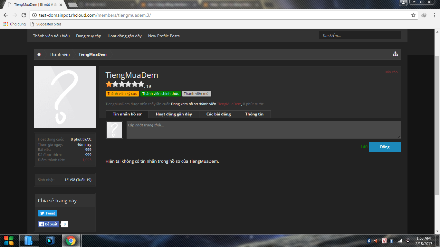Open Chrome from the Windows taskbar

(x=71, y=241)
